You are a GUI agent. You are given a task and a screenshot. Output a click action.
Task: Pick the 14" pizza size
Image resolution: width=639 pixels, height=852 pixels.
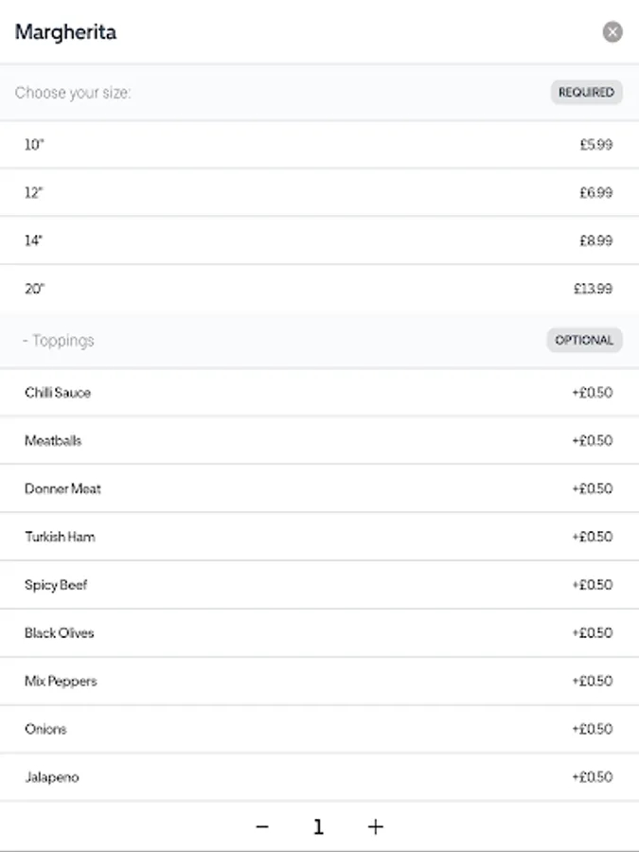318,240
